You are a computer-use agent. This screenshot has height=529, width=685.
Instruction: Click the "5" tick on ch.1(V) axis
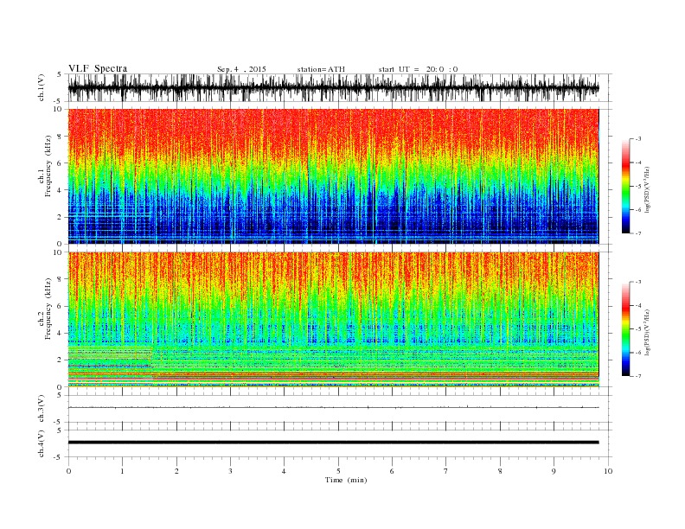(61, 74)
